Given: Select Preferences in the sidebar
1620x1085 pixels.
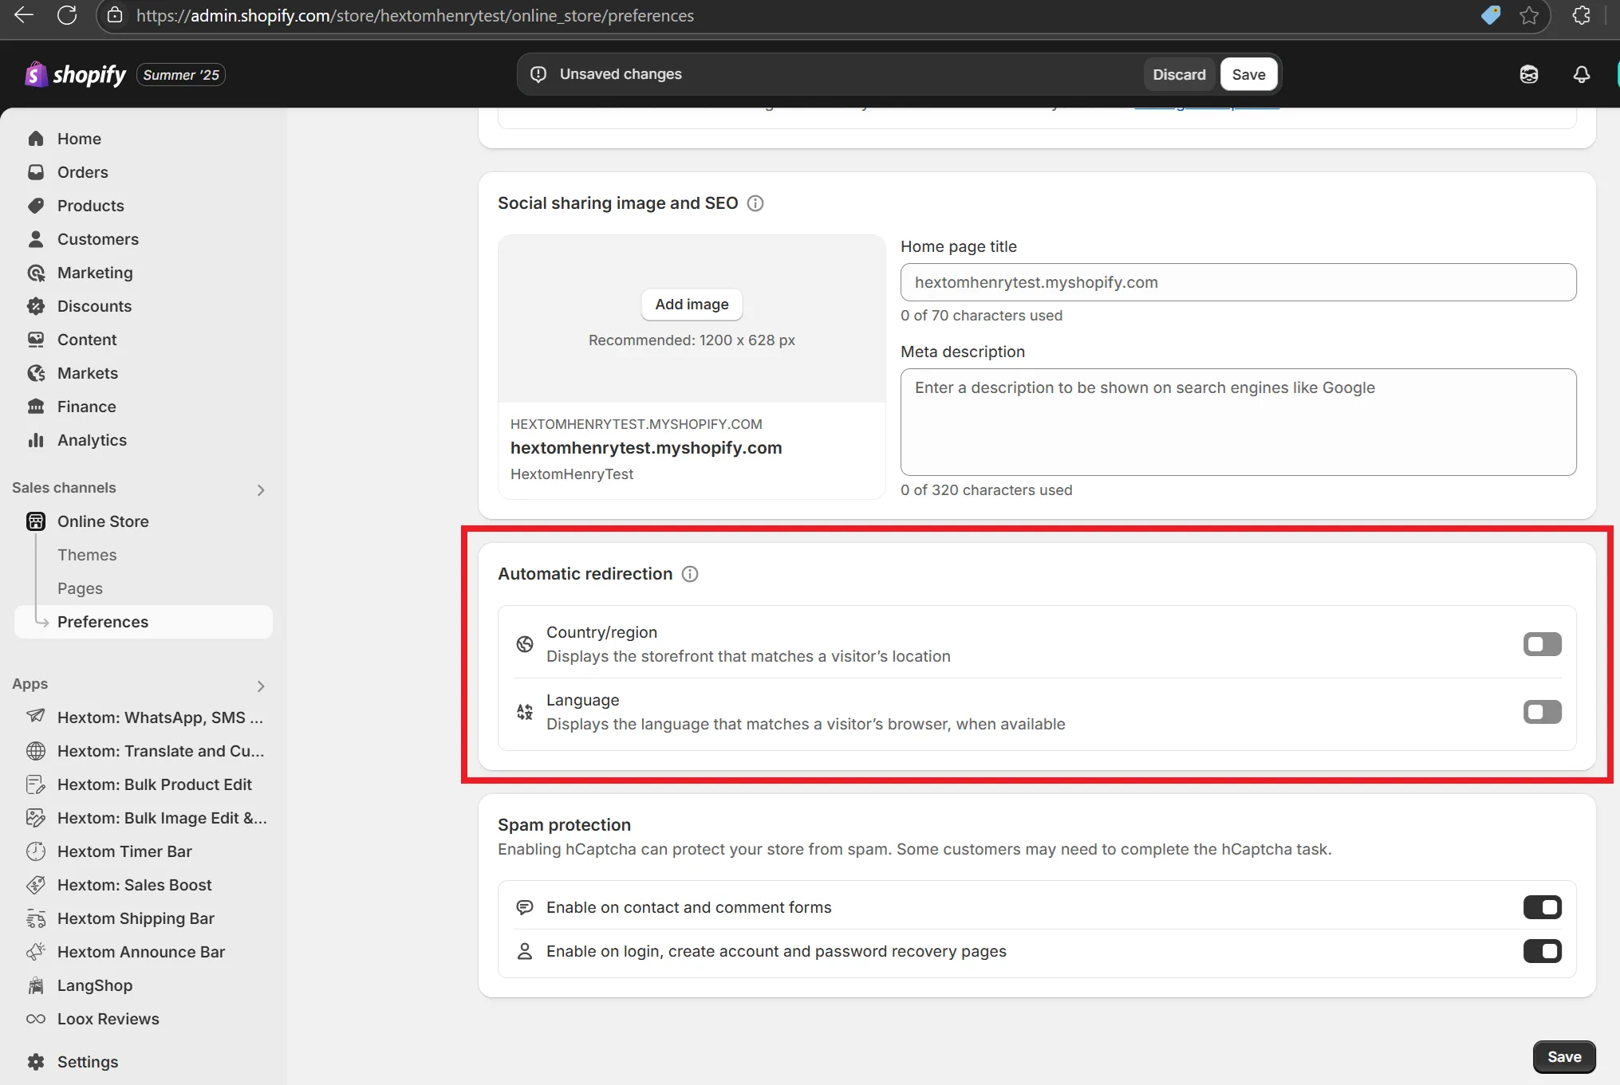Looking at the screenshot, I should [x=144, y=622].
